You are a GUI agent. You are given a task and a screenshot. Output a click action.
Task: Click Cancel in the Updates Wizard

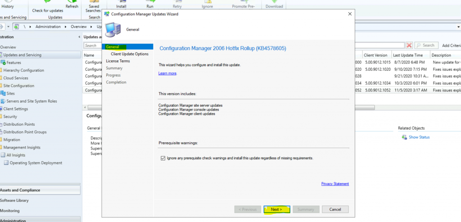[x=335, y=209]
